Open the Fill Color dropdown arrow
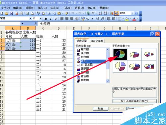Image resolution: width=166 pixels, height=125 pixels. [x=130, y=19]
